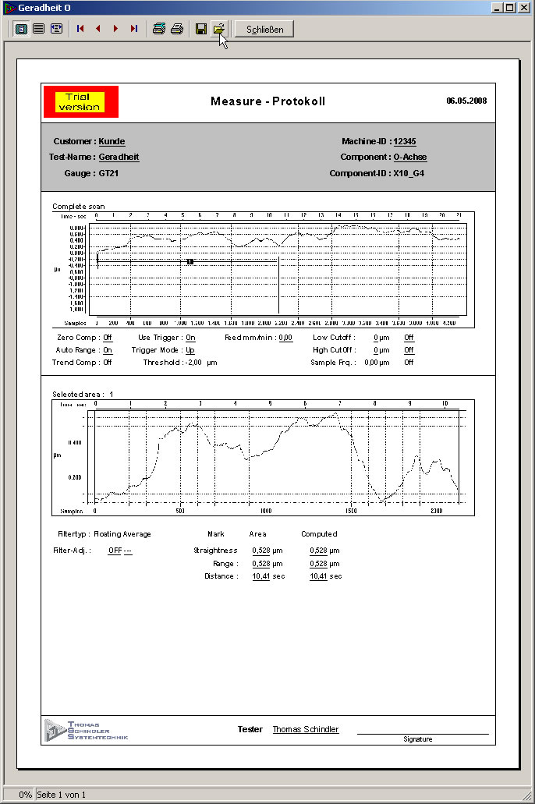Click the Thomas Schindler Systemtechnik logo
Screen dimensions: 535x804
click(87, 729)
